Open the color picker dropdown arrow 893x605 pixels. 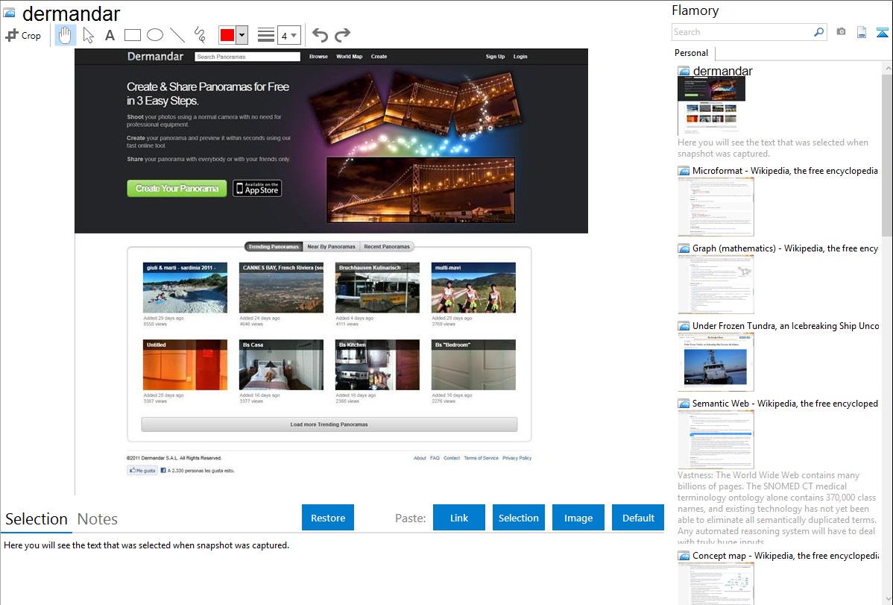click(x=242, y=35)
